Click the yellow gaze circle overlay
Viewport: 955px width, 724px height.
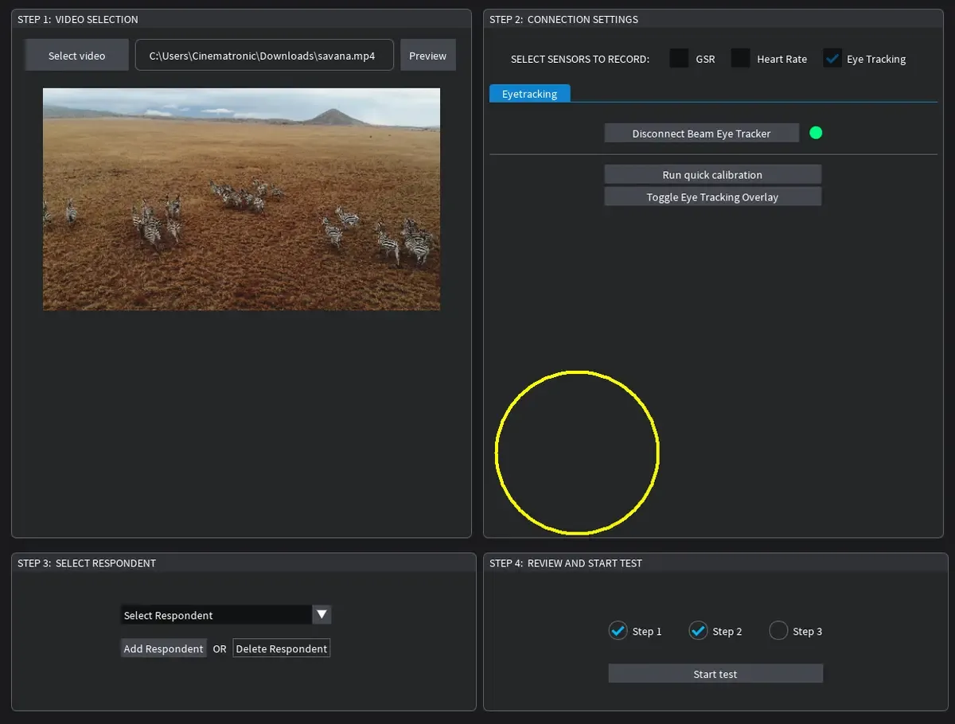pos(577,452)
